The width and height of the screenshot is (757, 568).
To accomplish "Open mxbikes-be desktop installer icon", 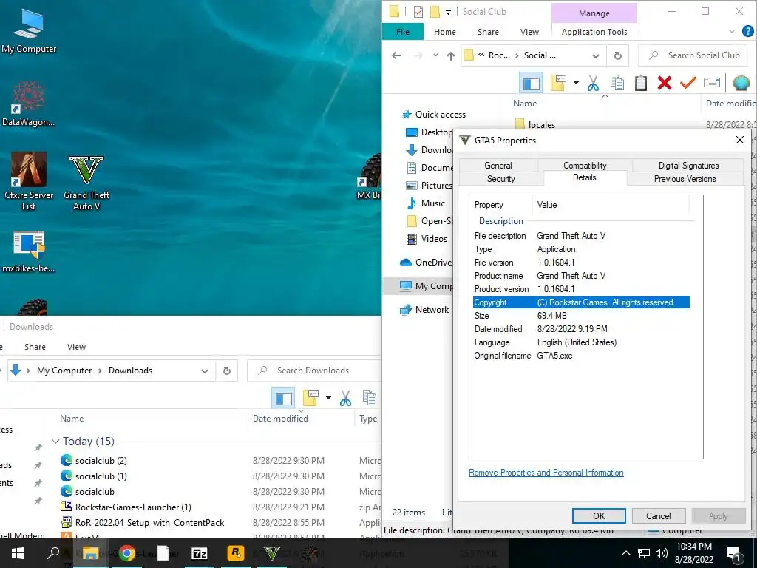I will pyautogui.click(x=29, y=251).
